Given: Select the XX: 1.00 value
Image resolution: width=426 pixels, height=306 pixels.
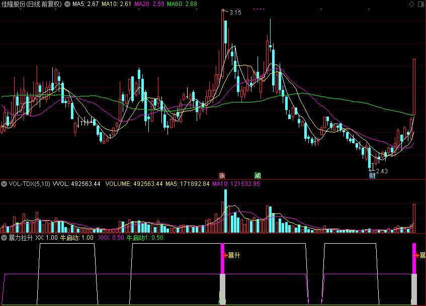Looking at the screenshot, I should [x=46, y=238].
